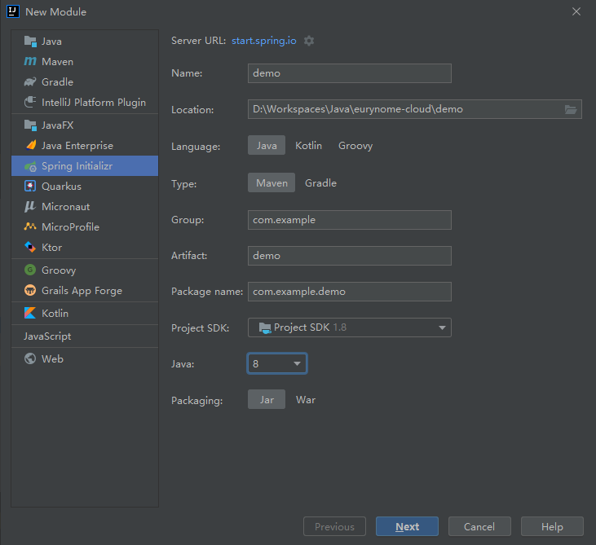This screenshot has width=596, height=545.
Task: Click the Quarkus icon in the list
Action: (x=30, y=187)
